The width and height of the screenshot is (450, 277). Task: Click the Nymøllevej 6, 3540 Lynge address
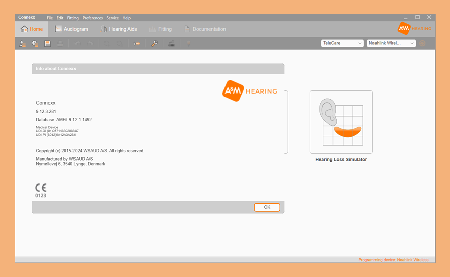(x=70, y=164)
